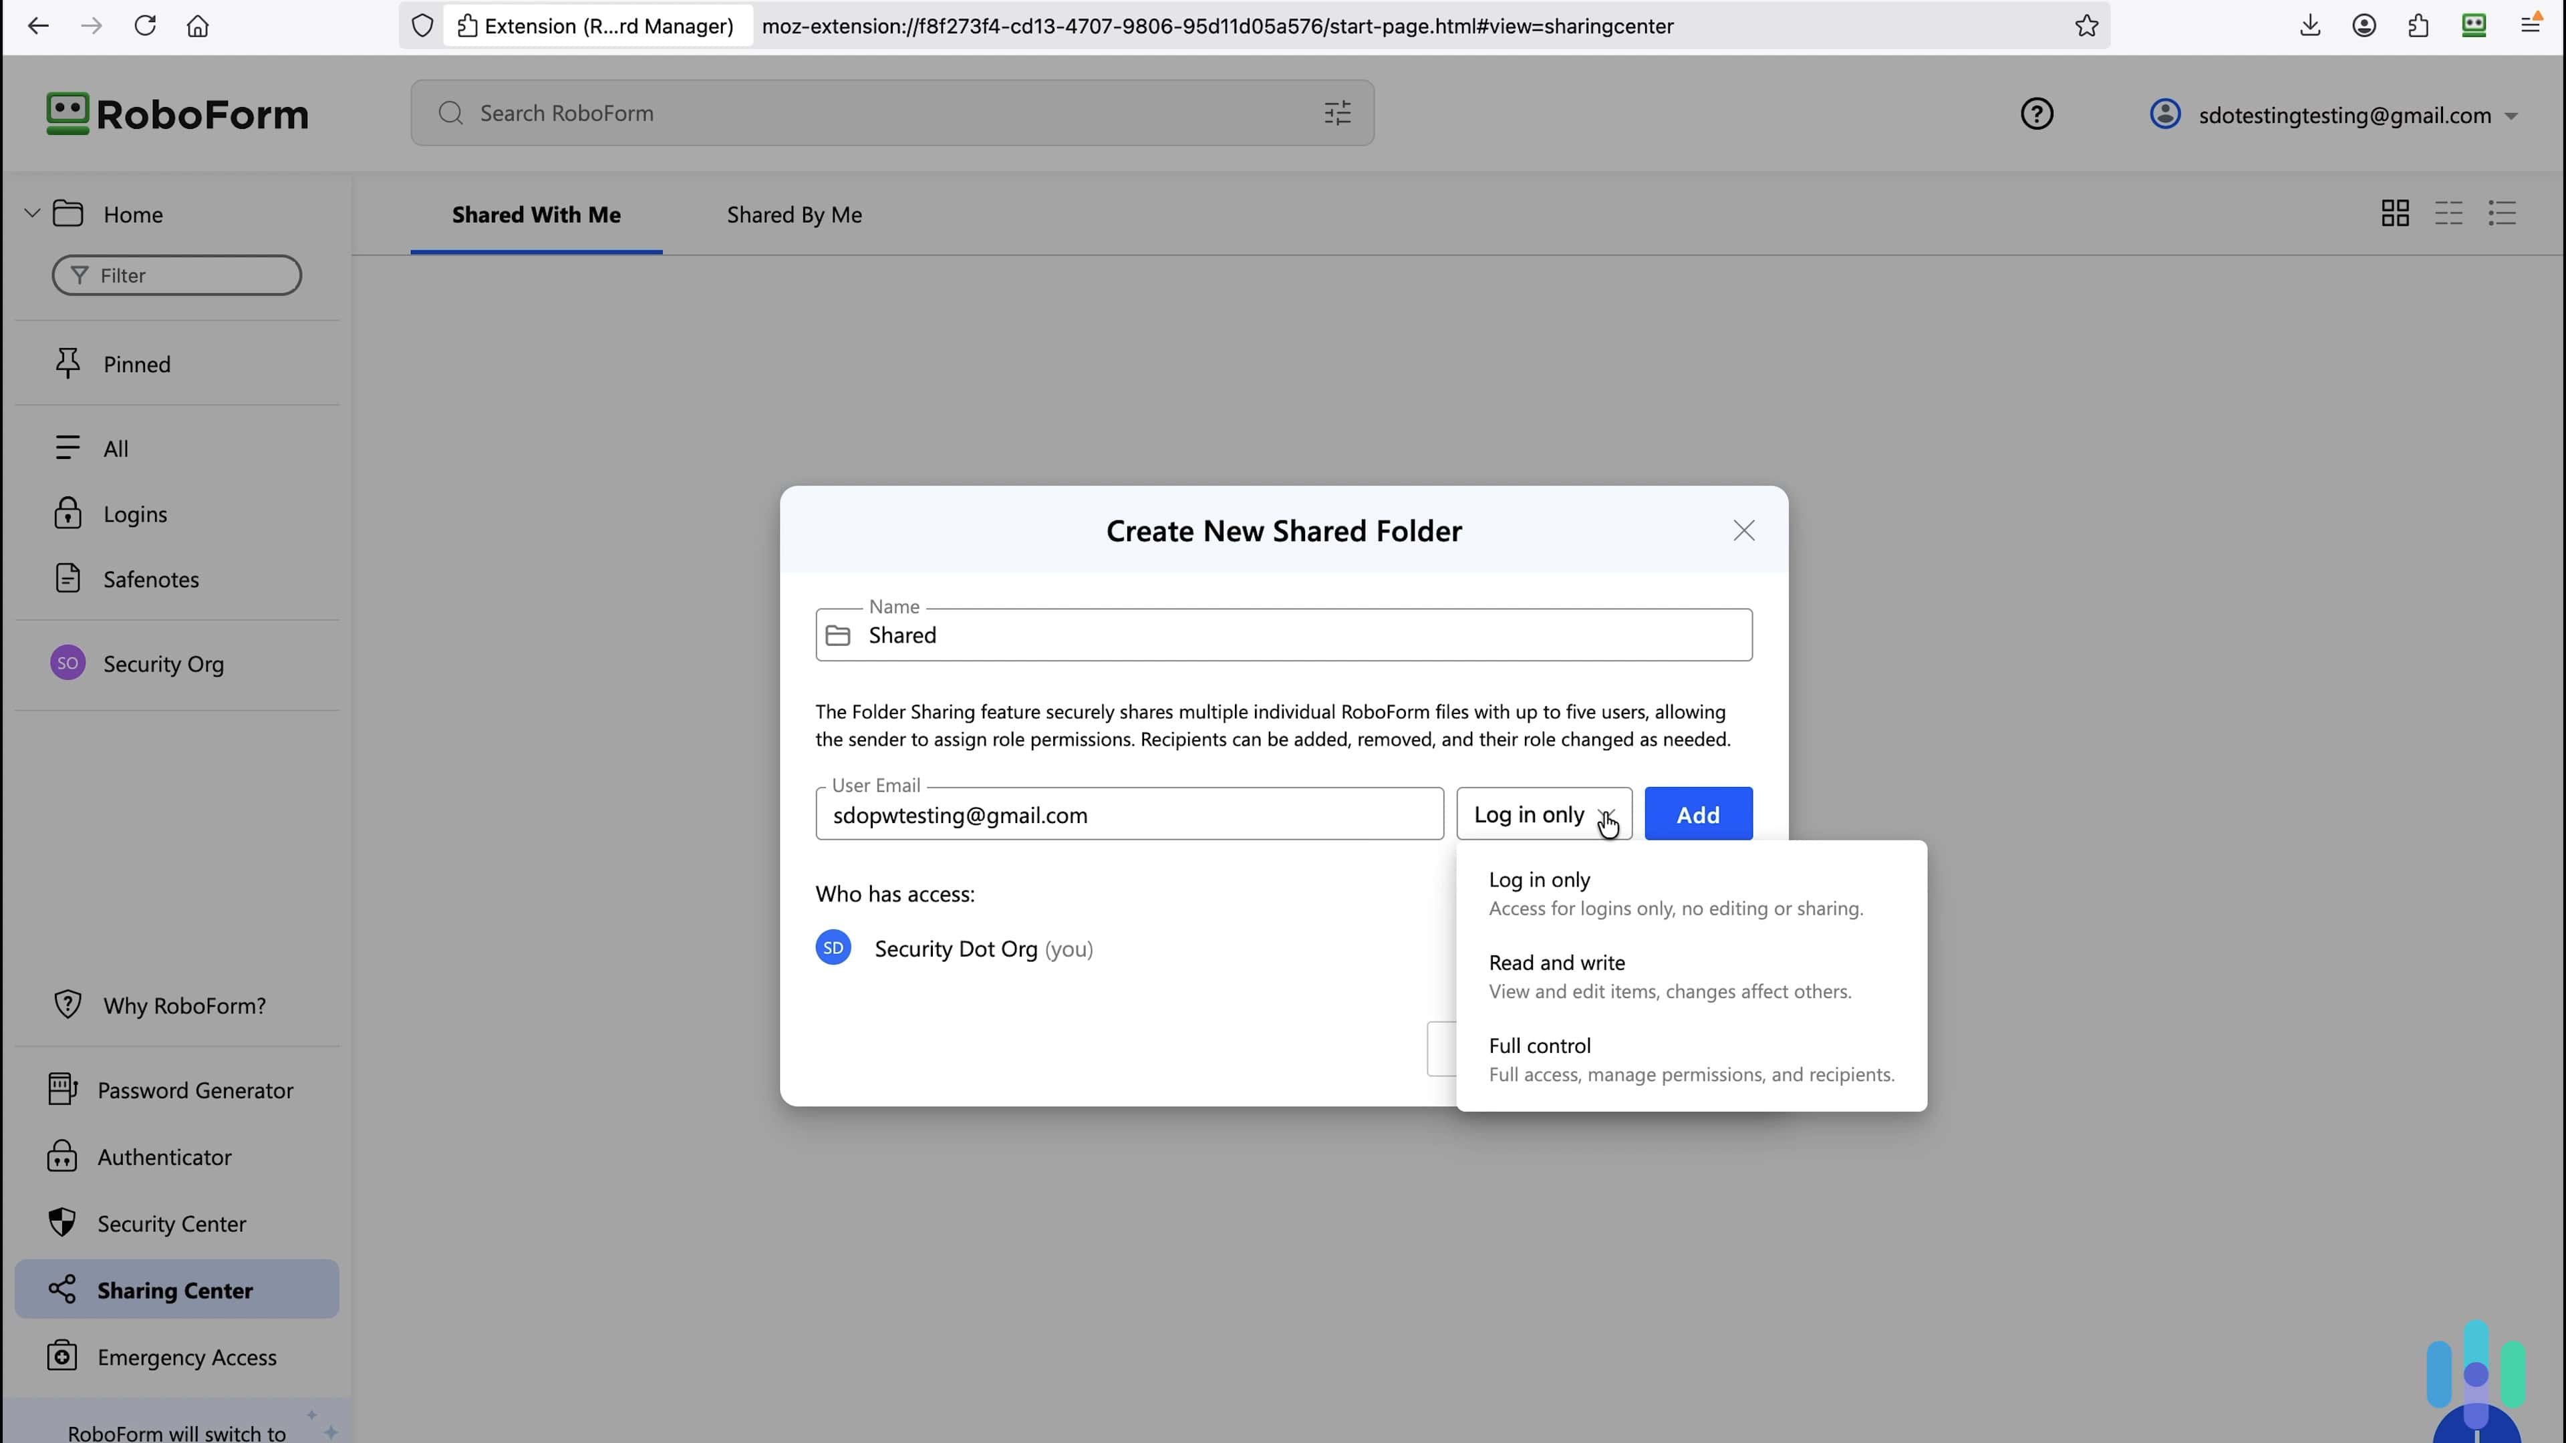
Task: Switch to grid view layout
Action: point(2396,212)
